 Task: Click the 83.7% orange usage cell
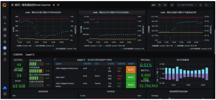tap(131, 70)
